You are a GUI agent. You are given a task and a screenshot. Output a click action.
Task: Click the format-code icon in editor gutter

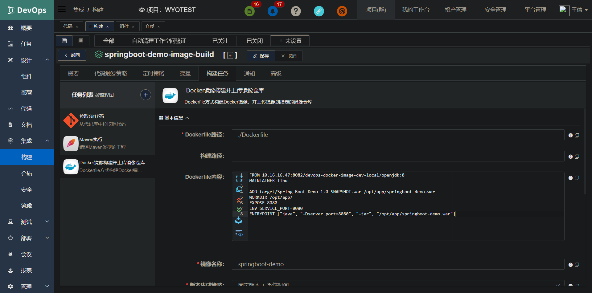point(239,233)
